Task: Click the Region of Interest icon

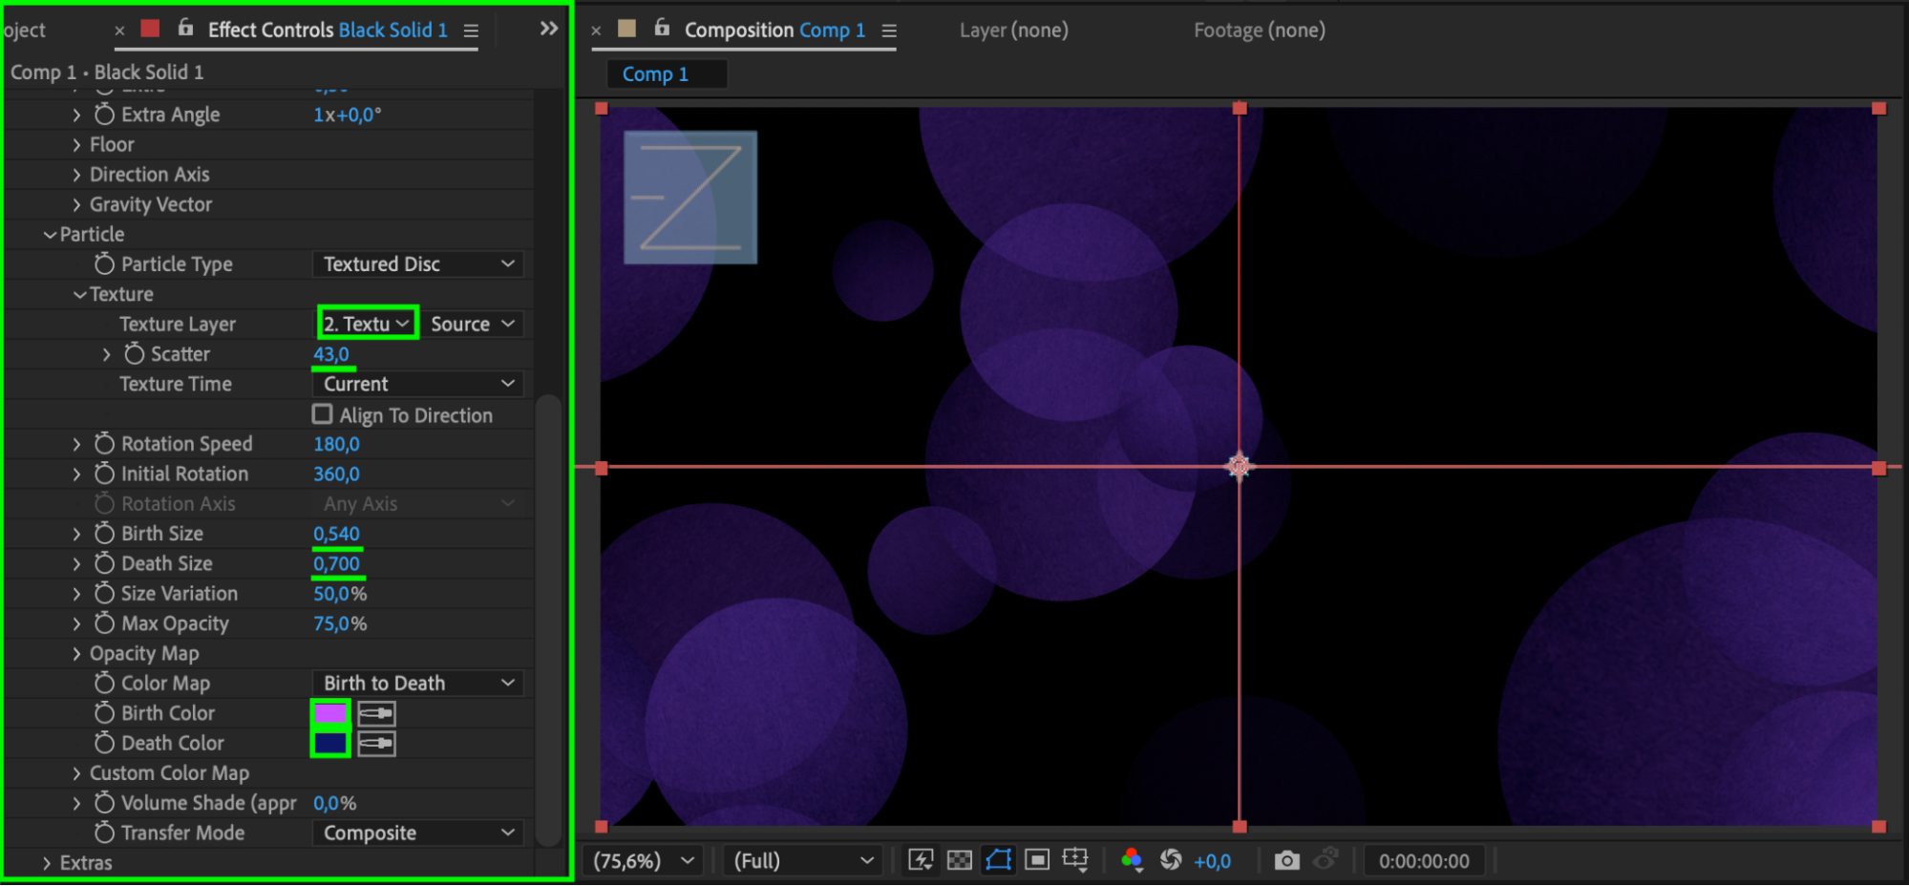Action: (1036, 860)
